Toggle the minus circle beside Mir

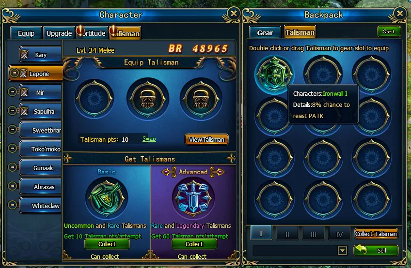coord(12,92)
